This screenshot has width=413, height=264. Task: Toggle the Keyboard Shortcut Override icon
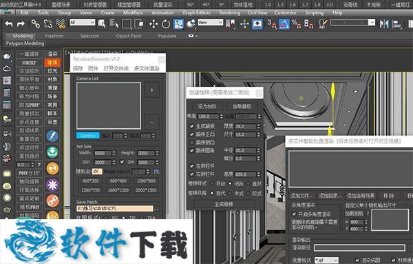[x=257, y=24]
